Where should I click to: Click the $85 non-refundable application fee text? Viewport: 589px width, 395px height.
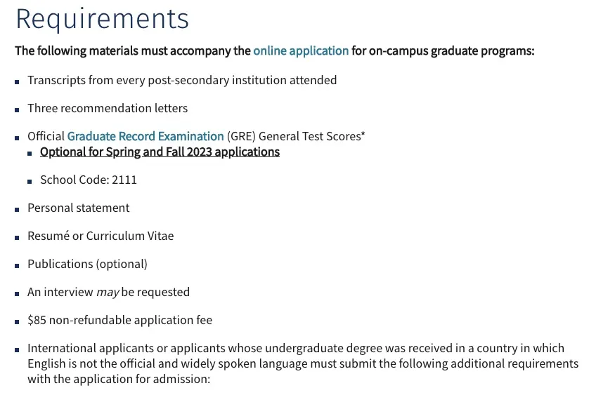coord(119,320)
